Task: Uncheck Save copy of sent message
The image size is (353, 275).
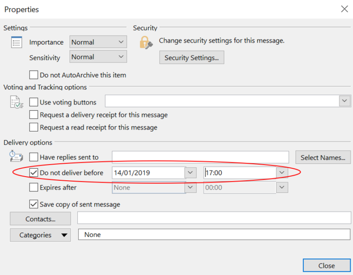Action: pos(34,204)
